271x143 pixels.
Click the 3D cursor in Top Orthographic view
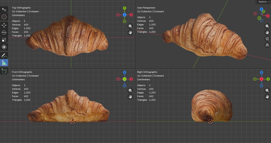(x=71, y=37)
